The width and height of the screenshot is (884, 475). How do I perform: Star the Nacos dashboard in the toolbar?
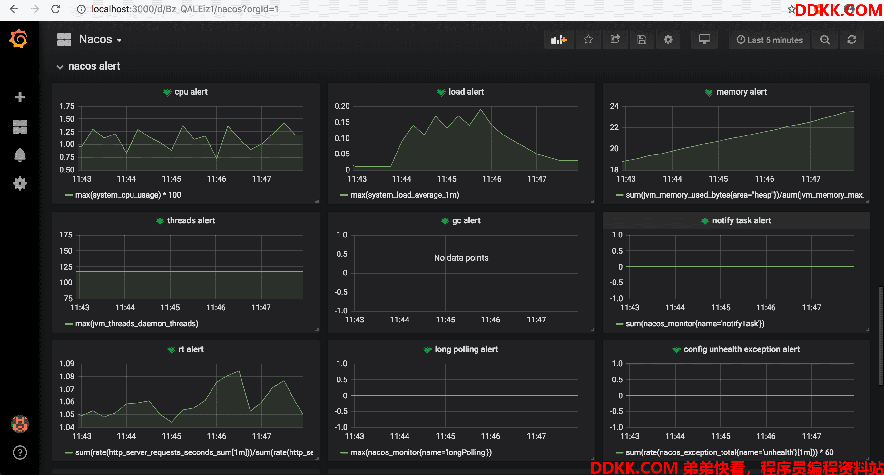coord(588,40)
